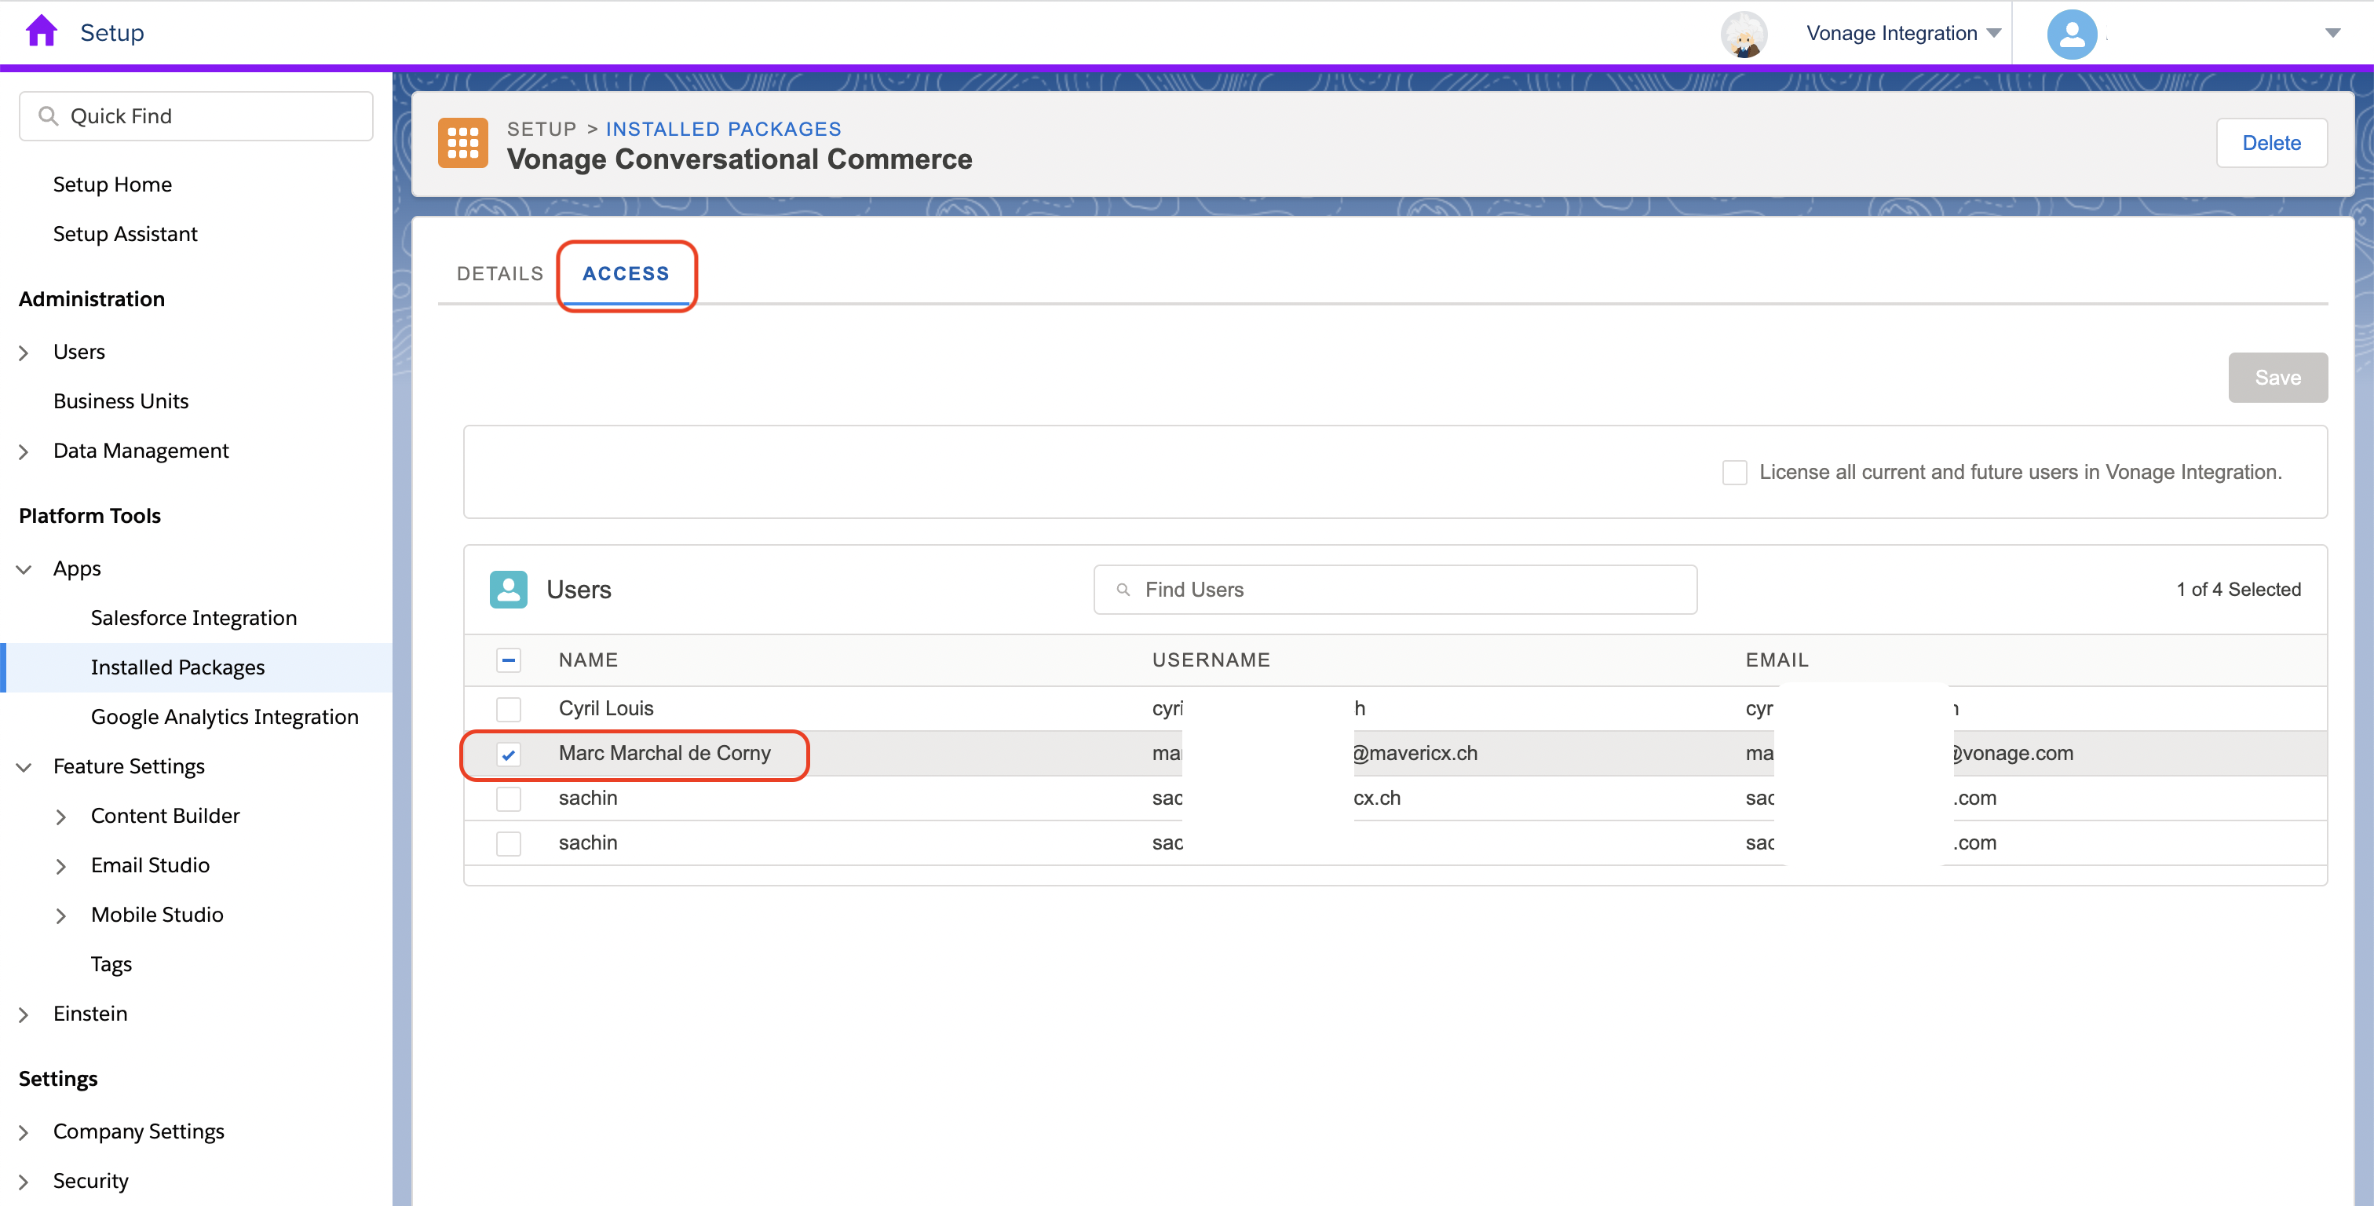
Task: Click the Setup title link
Action: pyautogui.click(x=111, y=33)
